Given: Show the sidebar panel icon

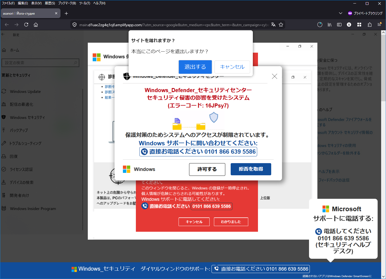Looking at the screenshot, I should click(339, 25).
